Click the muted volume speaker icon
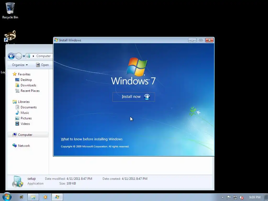Screen dimensions: 268x201 pyautogui.click(x=242, y=197)
